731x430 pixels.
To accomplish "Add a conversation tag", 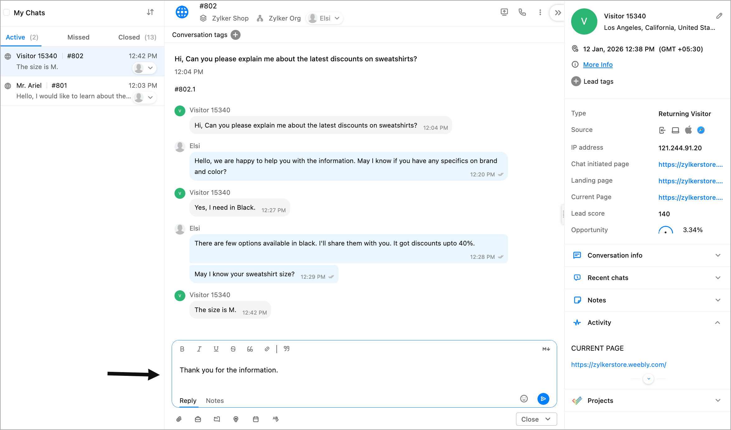I will [x=236, y=35].
